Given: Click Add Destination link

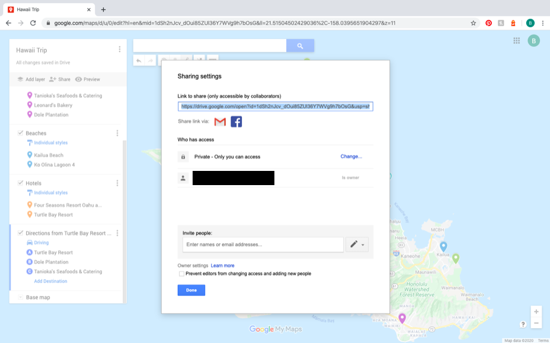Looking at the screenshot, I should pos(50,281).
